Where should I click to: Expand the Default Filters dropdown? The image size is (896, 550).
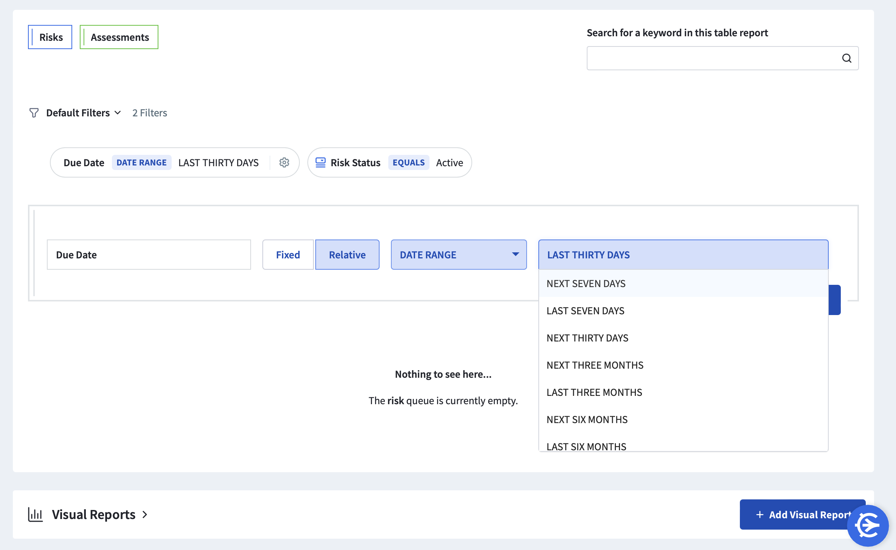click(118, 113)
